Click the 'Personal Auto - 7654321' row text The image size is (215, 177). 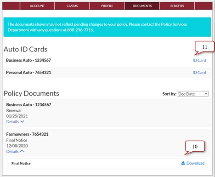coord(28,73)
